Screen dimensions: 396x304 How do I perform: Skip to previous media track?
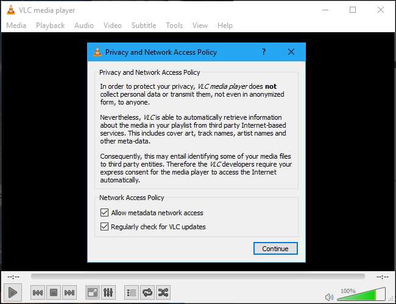pyautogui.click(x=38, y=292)
